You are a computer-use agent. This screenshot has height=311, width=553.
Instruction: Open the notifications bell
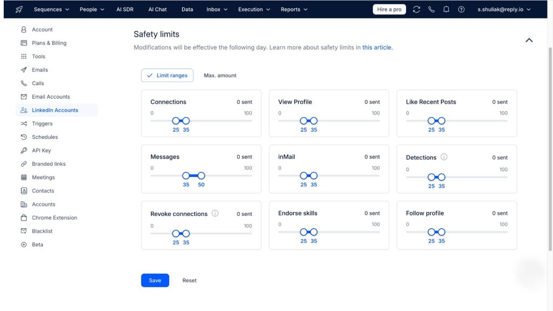[x=446, y=10]
